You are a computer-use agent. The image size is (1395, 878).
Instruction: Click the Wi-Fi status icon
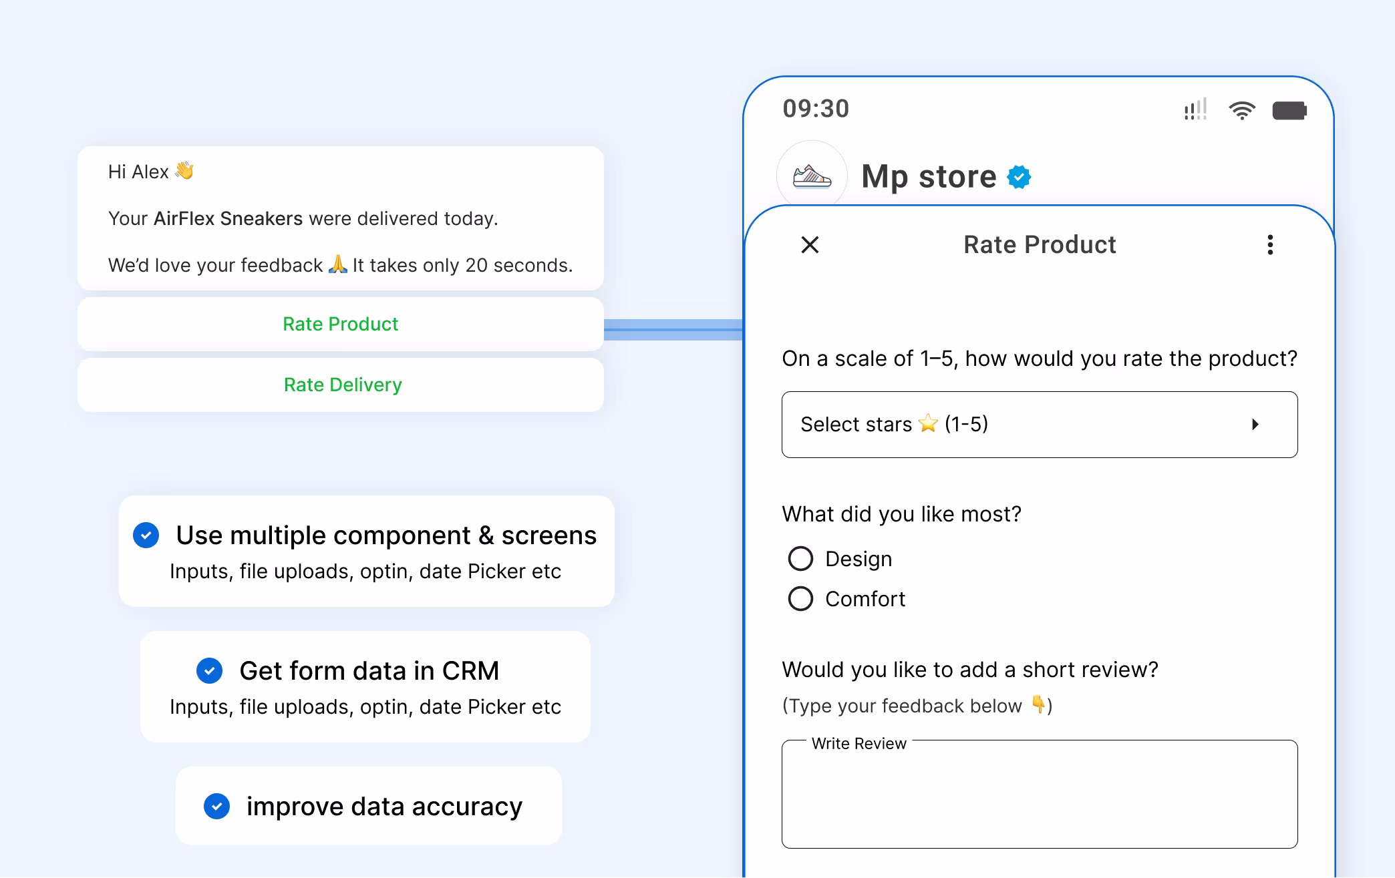pyautogui.click(x=1241, y=110)
